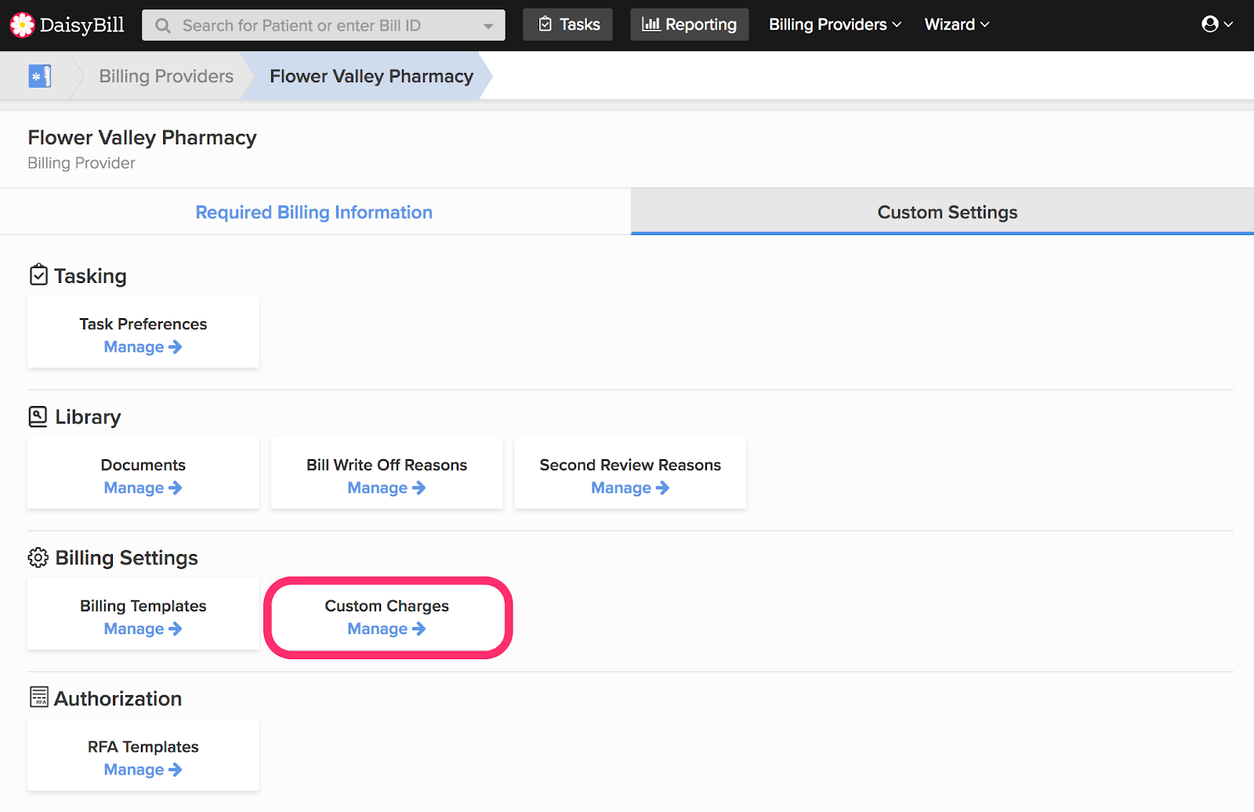
Task: Click the Authorization section heading
Action: tap(118, 698)
